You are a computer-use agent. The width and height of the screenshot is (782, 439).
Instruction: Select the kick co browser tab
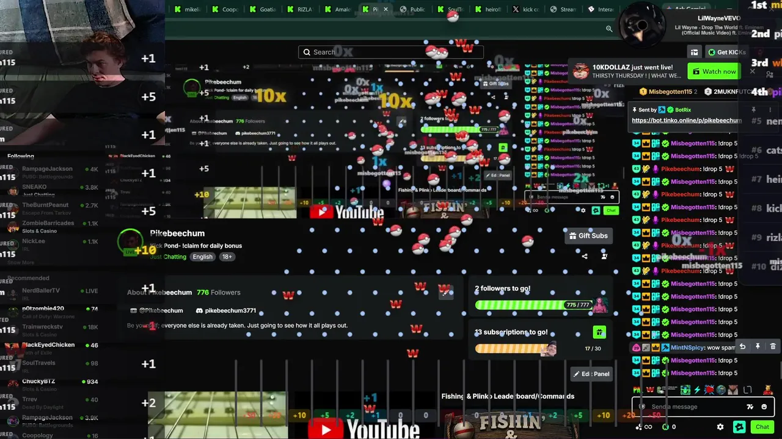pyautogui.click(x=526, y=9)
